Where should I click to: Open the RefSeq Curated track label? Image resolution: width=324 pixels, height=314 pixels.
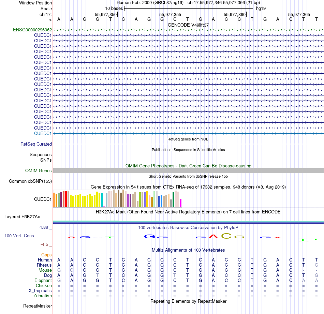(36, 144)
